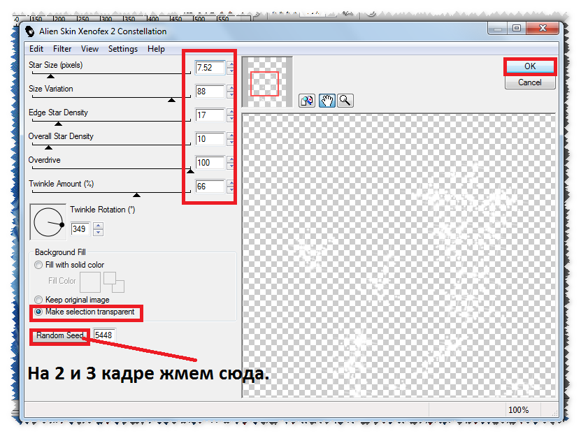
Task: Close the Constellation dialog window
Action: (543, 28)
